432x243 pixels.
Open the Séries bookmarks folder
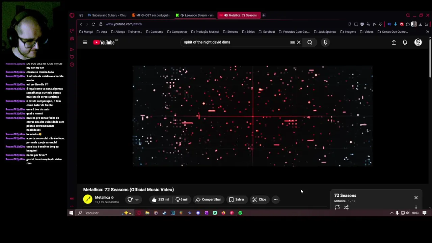(248, 32)
